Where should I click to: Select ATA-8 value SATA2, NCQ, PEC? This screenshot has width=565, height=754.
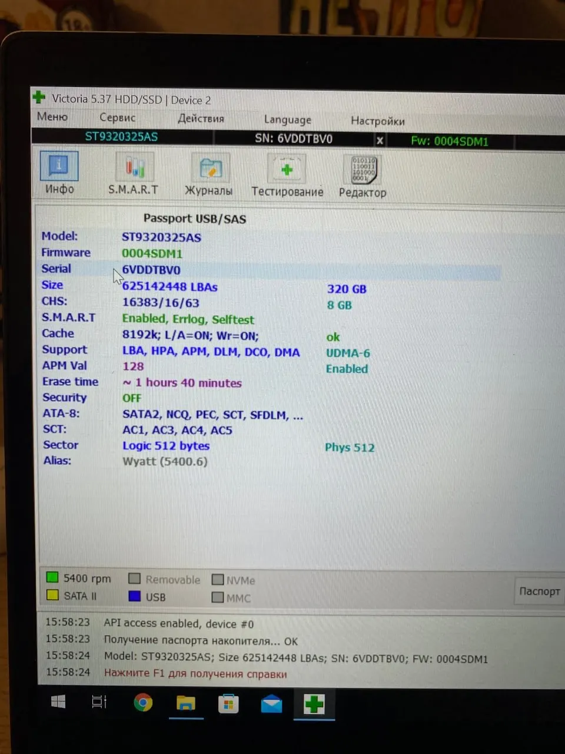tap(212, 415)
